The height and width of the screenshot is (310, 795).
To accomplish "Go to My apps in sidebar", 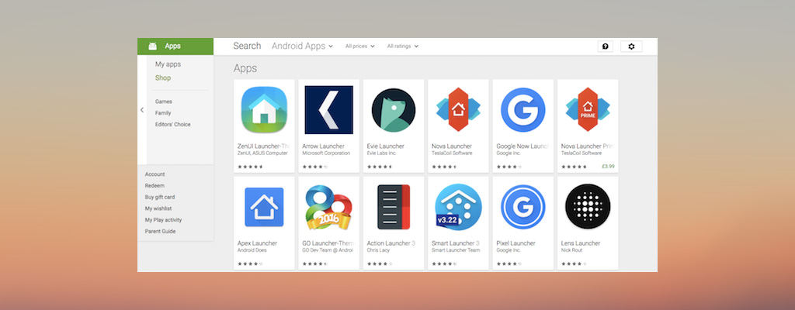I will pyautogui.click(x=168, y=64).
